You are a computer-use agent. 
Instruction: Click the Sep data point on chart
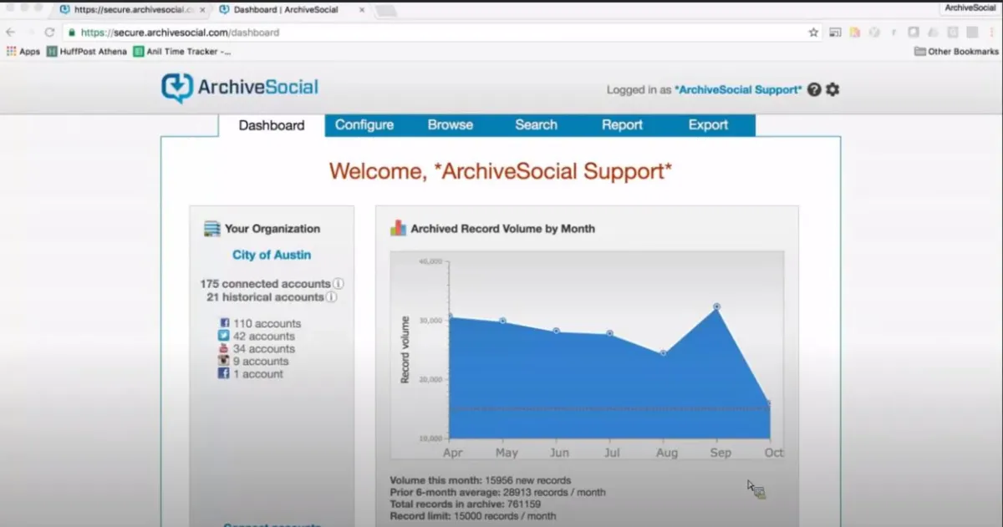[716, 307]
